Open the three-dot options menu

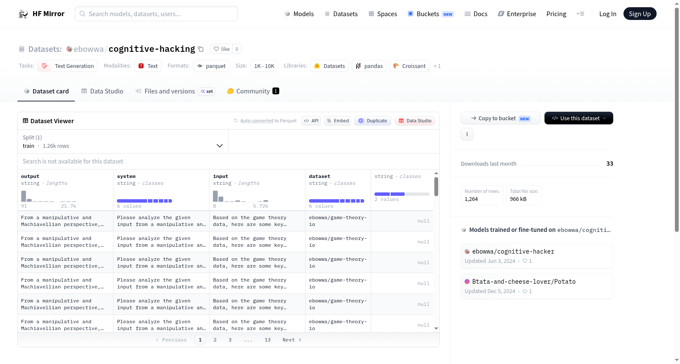(467, 134)
